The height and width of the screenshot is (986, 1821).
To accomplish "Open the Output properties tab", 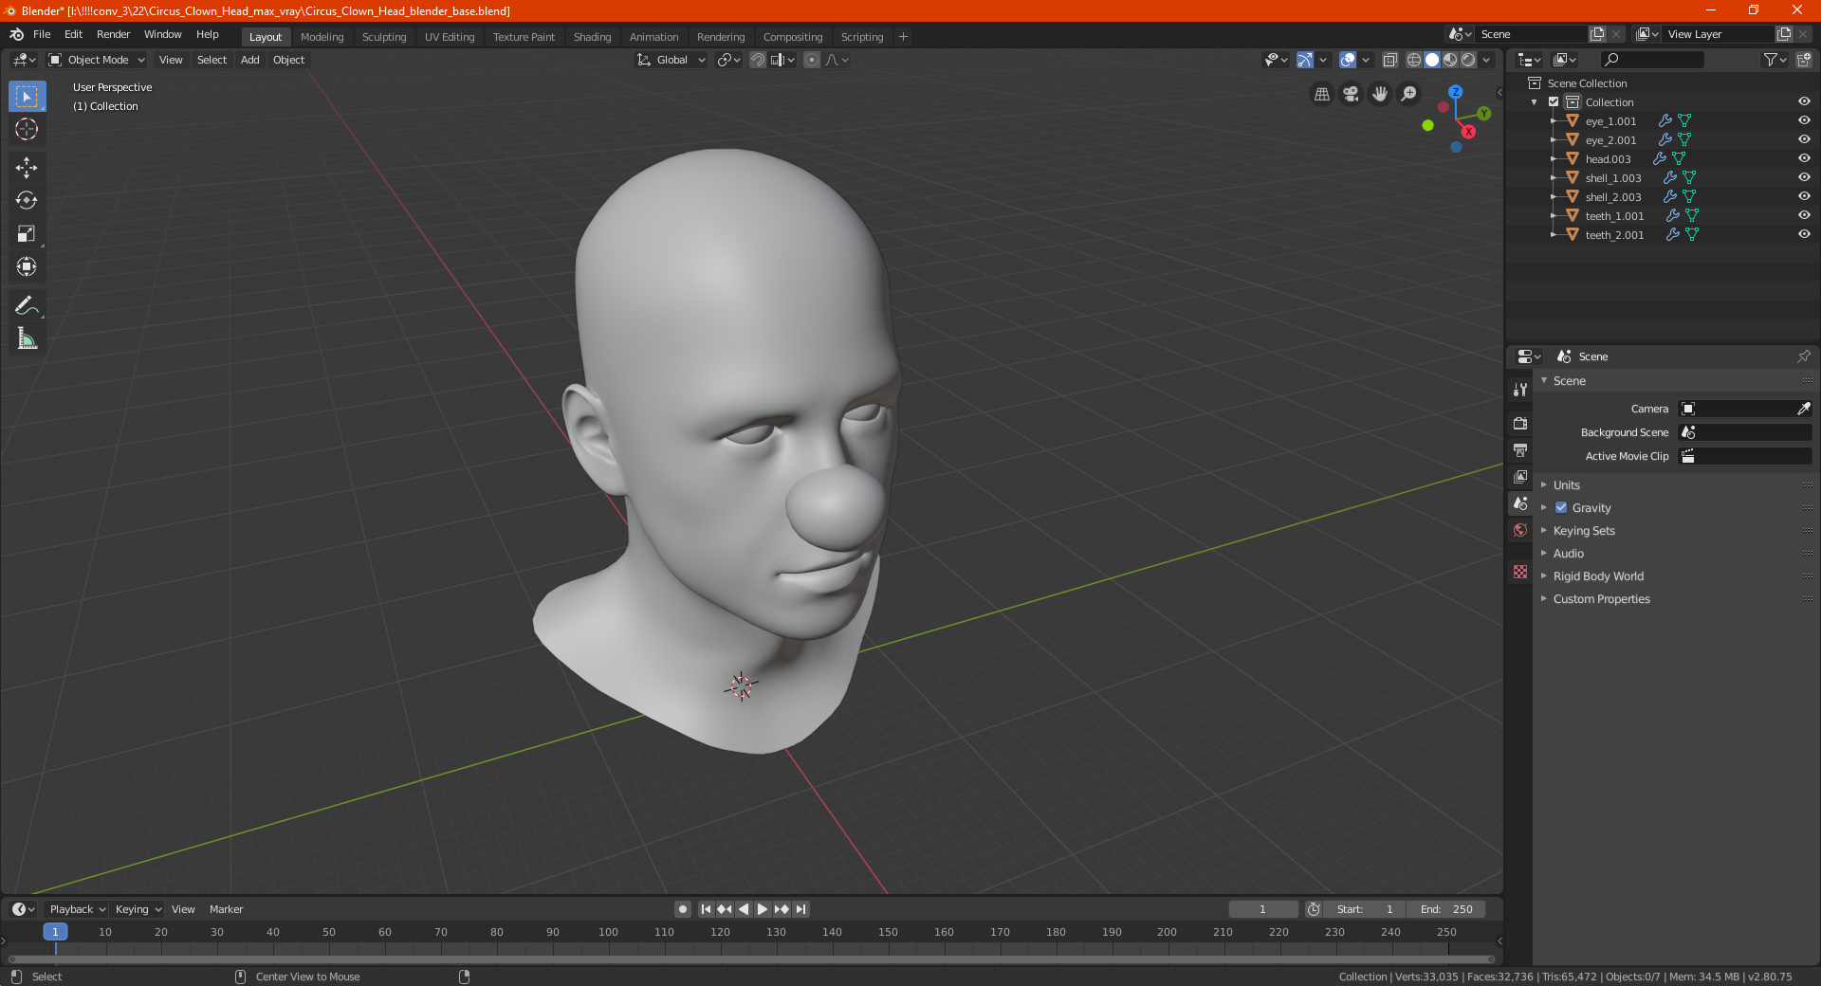I will pos(1520,449).
